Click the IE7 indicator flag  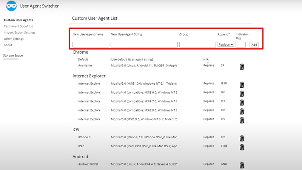(x=223, y=101)
